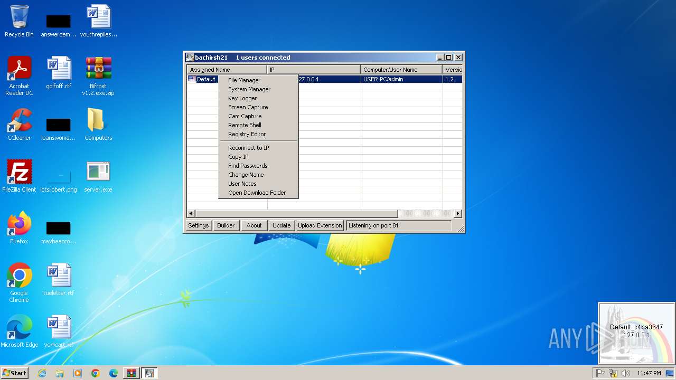Click Listening on port 81 status
The image size is (676, 380).
[x=399, y=225]
